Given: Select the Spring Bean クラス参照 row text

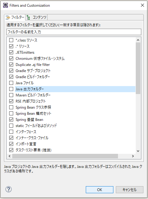Looking at the screenshot, I should (x=33, y=107).
